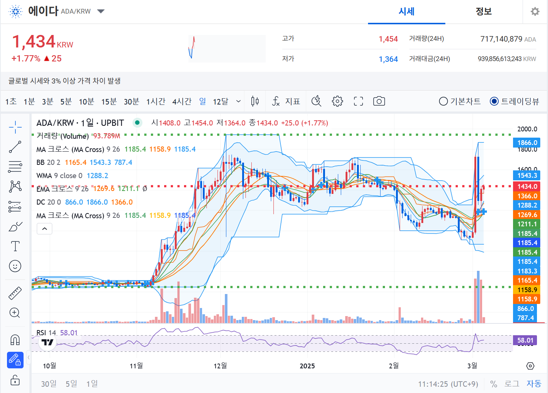
Task: Select the 1초 interval
Action: tap(11, 101)
